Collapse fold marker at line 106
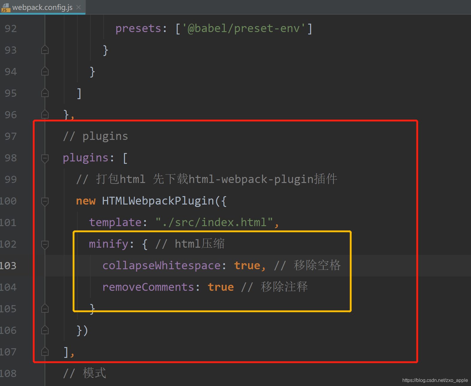Viewport: 471px width, 386px height. pyautogui.click(x=45, y=330)
